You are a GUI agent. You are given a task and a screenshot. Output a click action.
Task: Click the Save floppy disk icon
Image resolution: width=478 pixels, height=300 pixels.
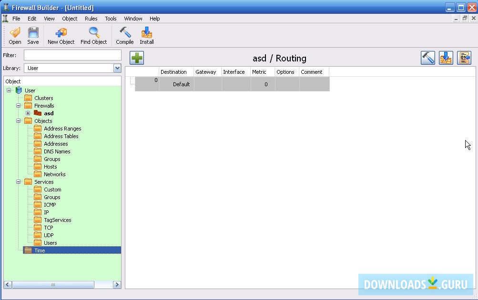point(33,32)
